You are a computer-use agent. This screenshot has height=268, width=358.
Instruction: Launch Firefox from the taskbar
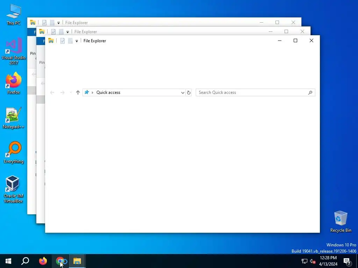pyautogui.click(x=43, y=261)
